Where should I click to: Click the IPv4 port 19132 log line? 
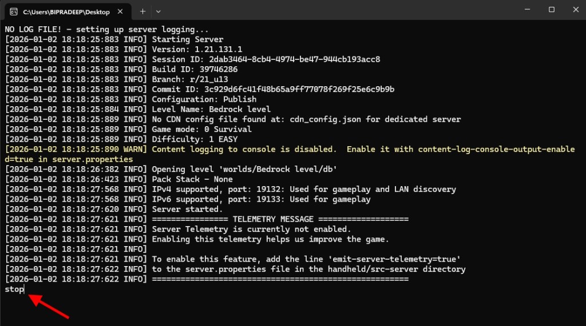click(x=303, y=189)
